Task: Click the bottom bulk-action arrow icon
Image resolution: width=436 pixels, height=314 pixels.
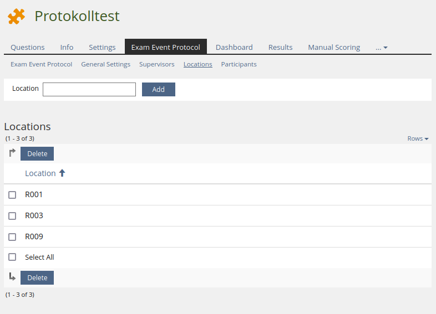Action: [x=12, y=277]
